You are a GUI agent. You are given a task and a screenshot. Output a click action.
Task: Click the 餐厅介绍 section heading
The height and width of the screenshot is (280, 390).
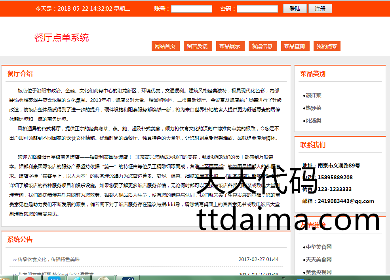(x=20, y=73)
